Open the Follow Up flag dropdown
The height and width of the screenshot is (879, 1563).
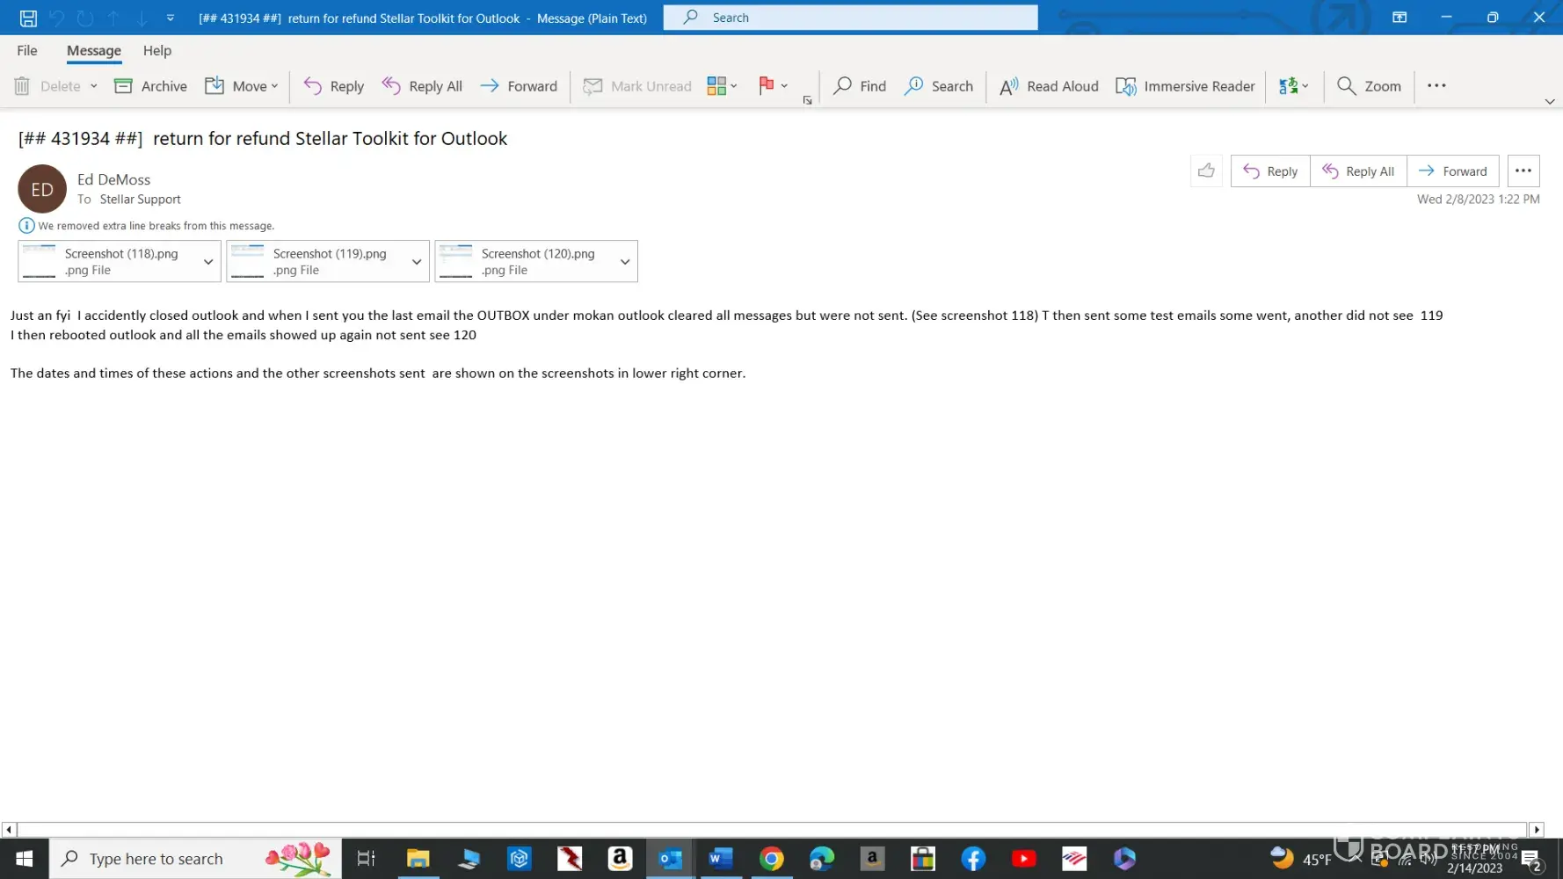[x=773, y=86]
